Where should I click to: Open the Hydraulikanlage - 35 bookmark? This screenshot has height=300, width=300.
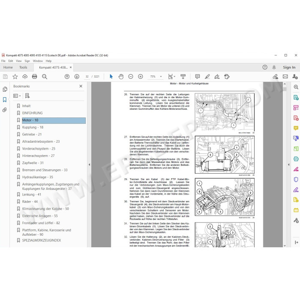[x=38, y=177]
